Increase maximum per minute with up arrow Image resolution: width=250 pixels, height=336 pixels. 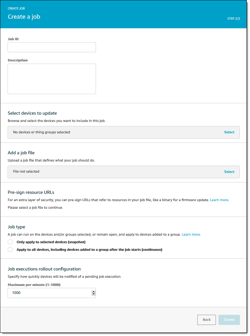tap(93, 291)
